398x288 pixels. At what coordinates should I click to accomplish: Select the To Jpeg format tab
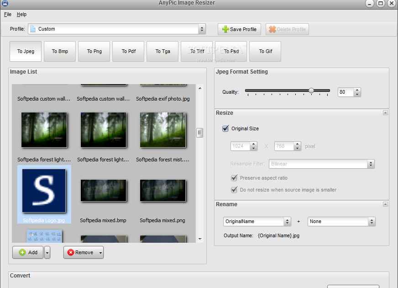(26, 51)
